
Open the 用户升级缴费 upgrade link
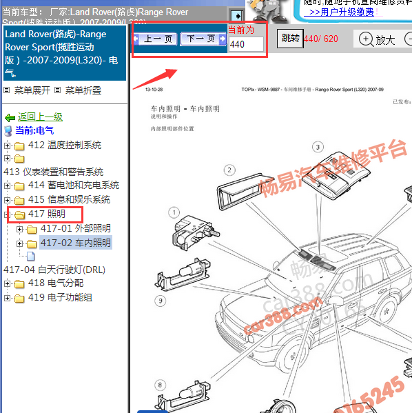(x=342, y=12)
